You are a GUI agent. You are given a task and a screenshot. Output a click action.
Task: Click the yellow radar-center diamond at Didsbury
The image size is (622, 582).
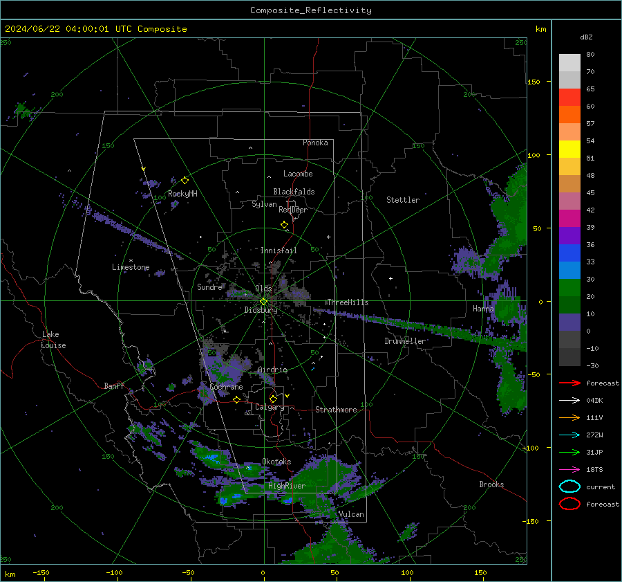(263, 302)
